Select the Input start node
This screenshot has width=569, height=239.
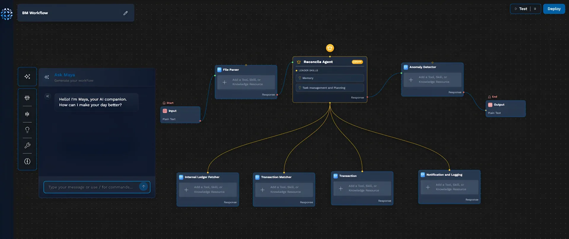pos(180,115)
